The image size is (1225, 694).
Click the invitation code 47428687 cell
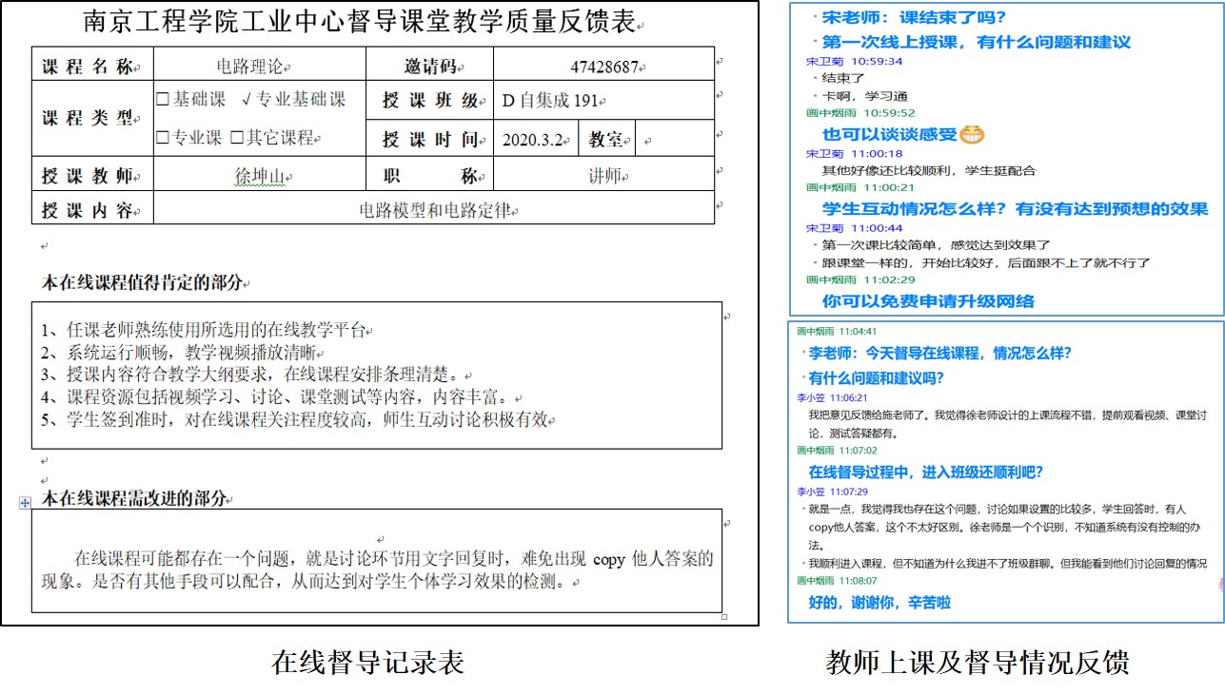603,67
